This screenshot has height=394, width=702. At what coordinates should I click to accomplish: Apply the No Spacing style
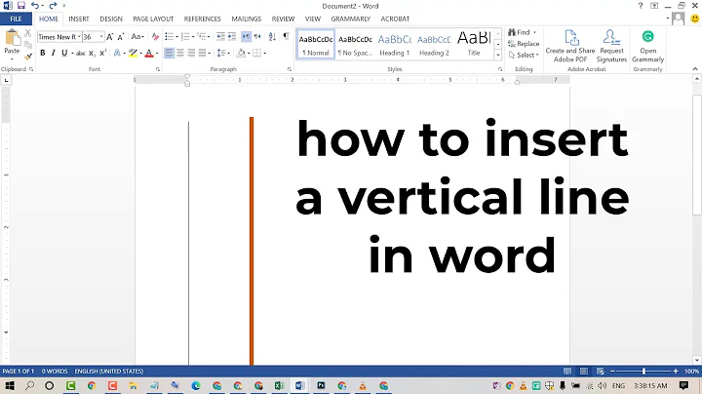[355, 44]
